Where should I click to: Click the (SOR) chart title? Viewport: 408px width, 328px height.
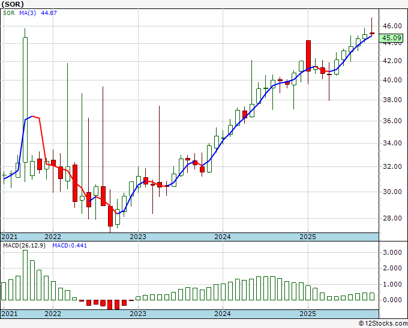(13, 4)
